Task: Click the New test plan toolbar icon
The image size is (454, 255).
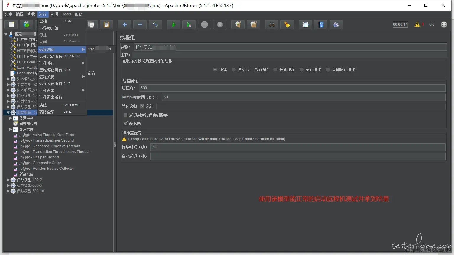Action: point(11,24)
